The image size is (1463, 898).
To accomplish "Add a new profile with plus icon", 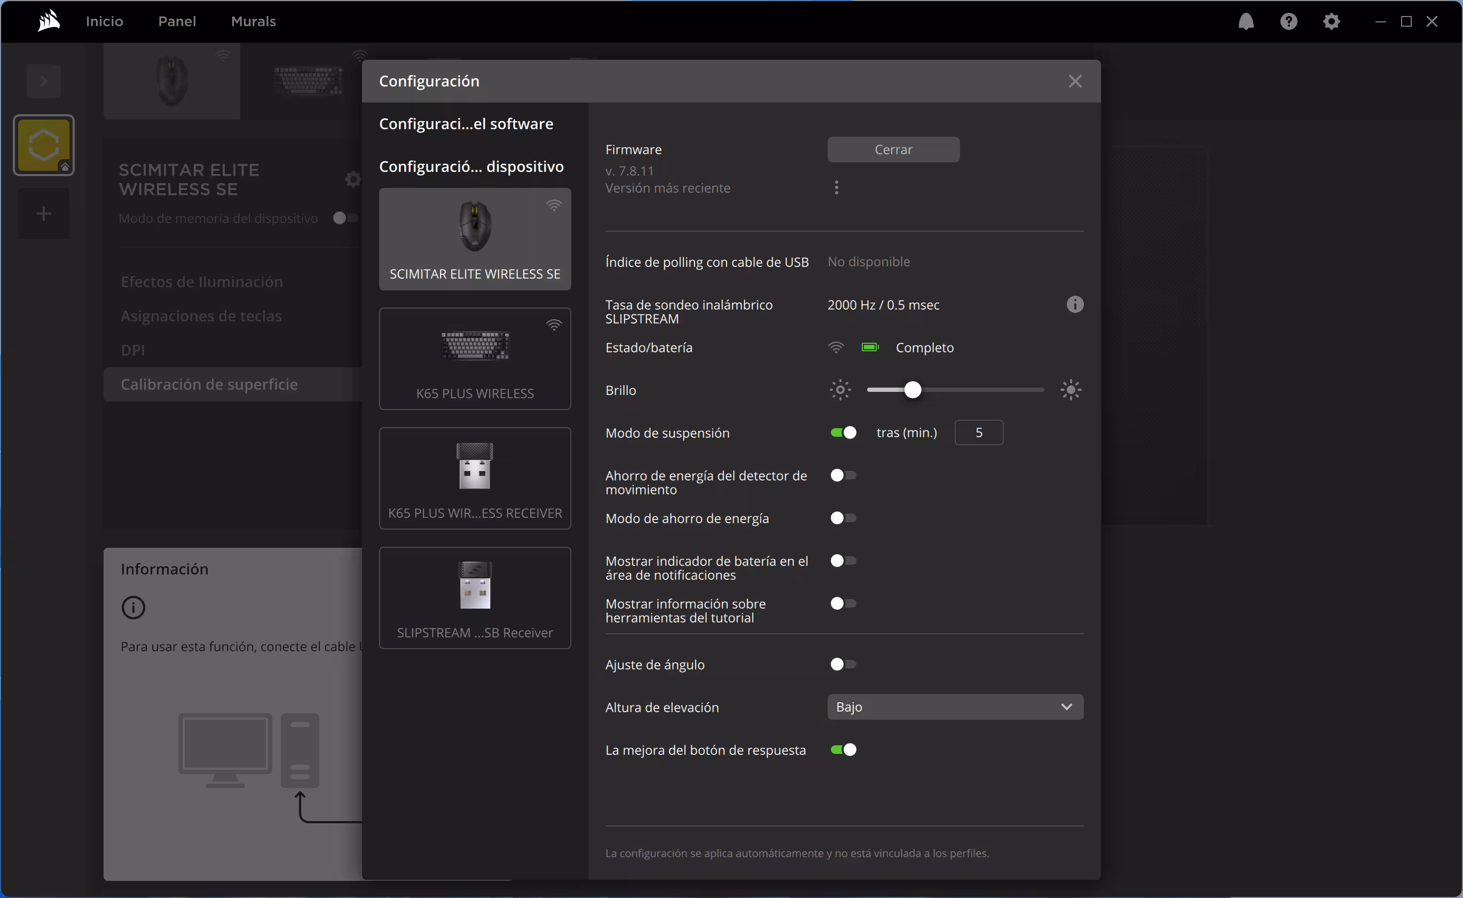I will tap(43, 214).
